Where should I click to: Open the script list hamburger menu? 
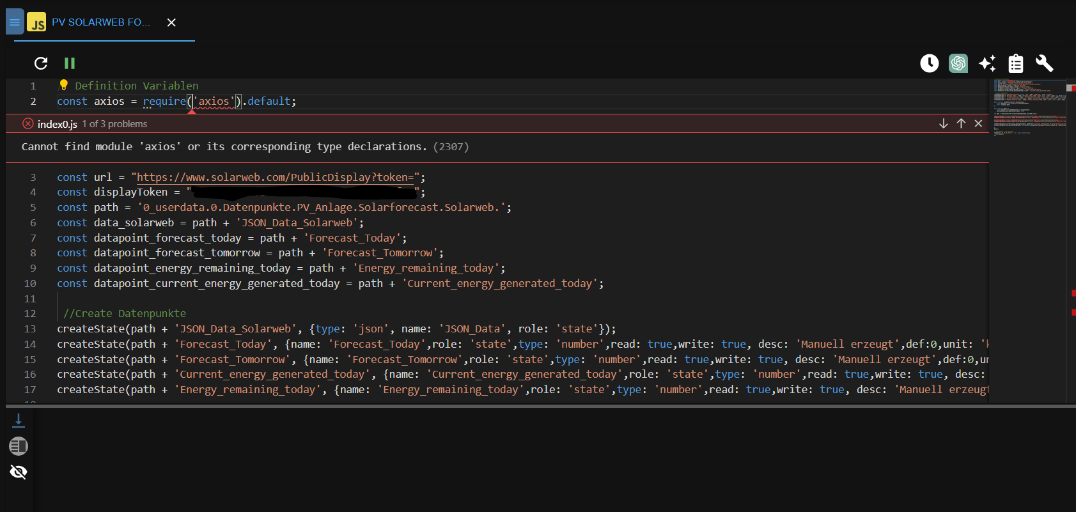15,22
